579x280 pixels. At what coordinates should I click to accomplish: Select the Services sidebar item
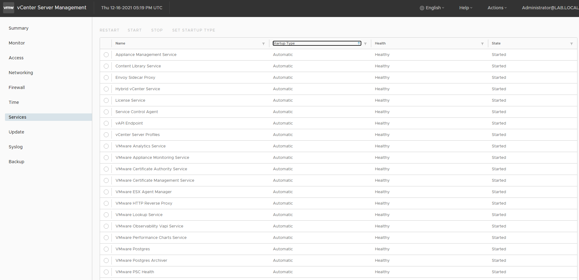48,117
